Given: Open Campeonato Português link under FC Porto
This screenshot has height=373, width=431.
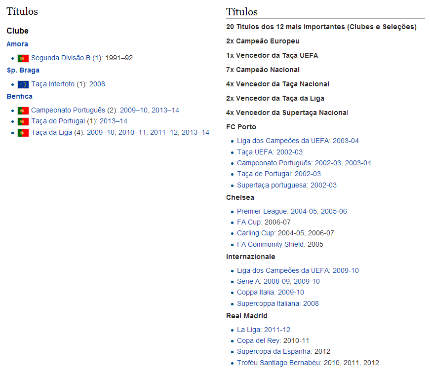Looking at the screenshot, I should pyautogui.click(x=274, y=163).
